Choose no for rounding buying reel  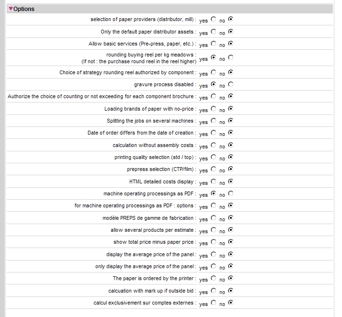click(231, 57)
